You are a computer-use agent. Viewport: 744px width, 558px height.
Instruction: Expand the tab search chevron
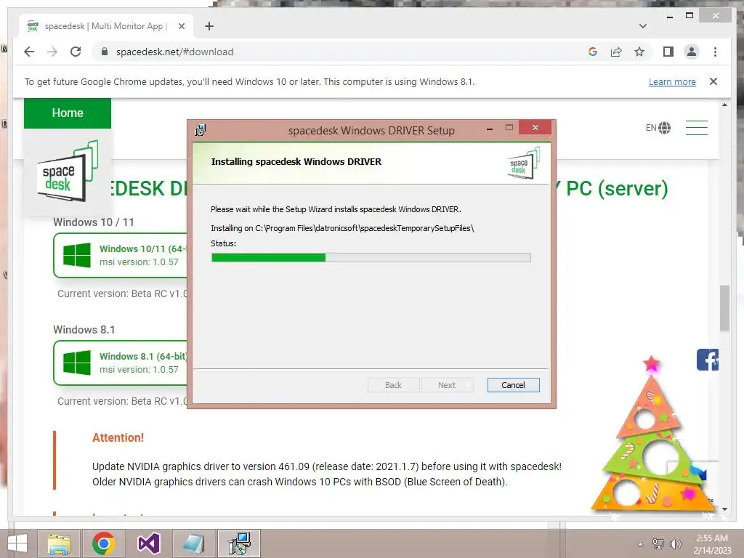tap(643, 26)
